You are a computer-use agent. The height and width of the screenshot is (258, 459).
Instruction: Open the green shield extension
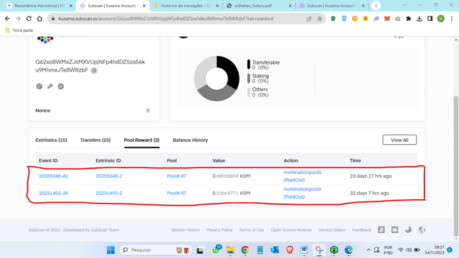coord(333,19)
